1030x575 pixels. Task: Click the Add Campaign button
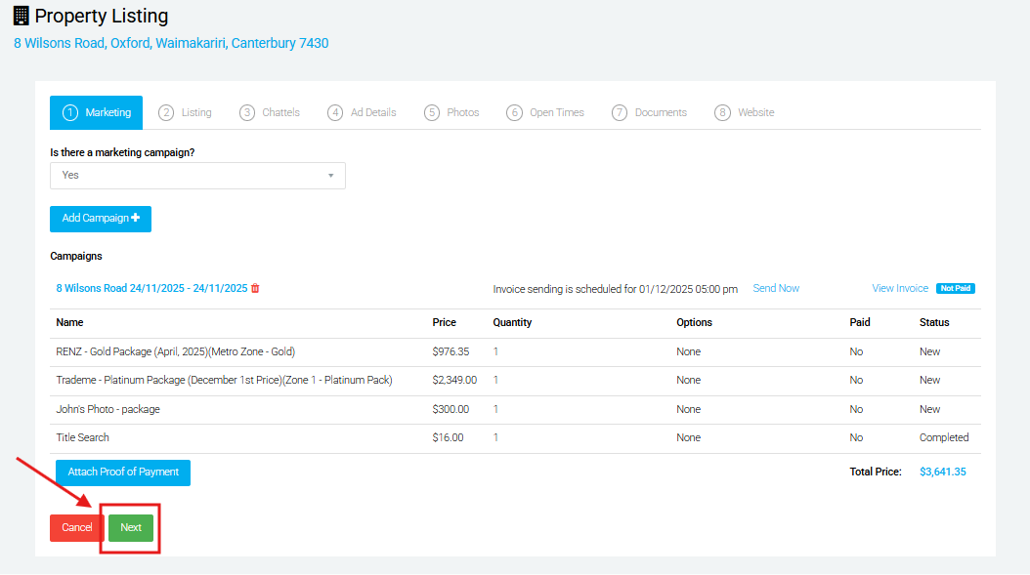[101, 219]
